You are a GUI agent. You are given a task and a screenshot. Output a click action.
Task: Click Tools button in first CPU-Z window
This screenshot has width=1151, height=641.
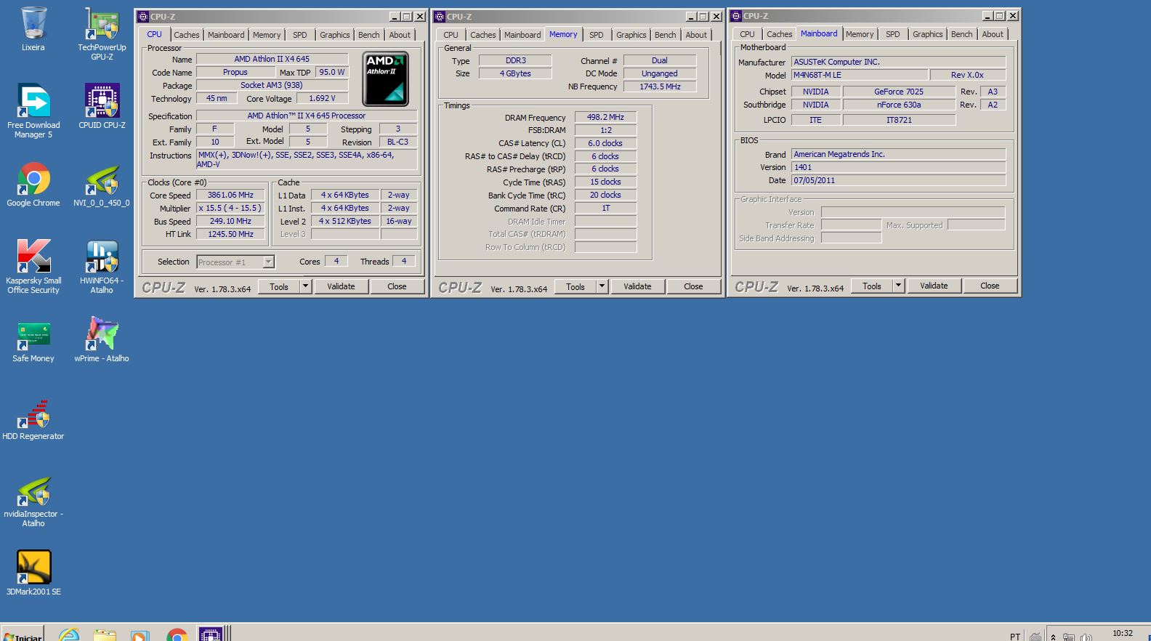tap(279, 286)
